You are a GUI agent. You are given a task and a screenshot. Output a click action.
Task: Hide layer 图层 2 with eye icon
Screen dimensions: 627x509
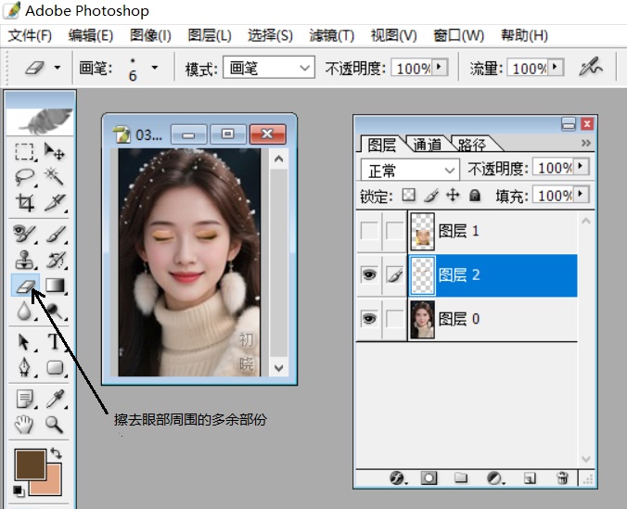pos(369,275)
